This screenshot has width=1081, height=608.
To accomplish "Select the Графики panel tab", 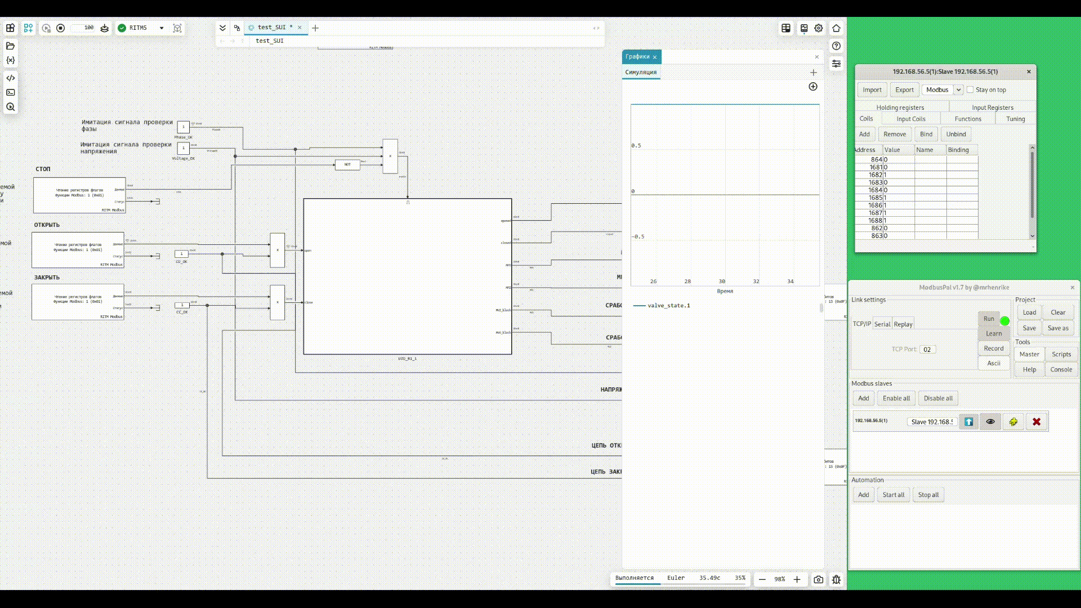I will [637, 56].
